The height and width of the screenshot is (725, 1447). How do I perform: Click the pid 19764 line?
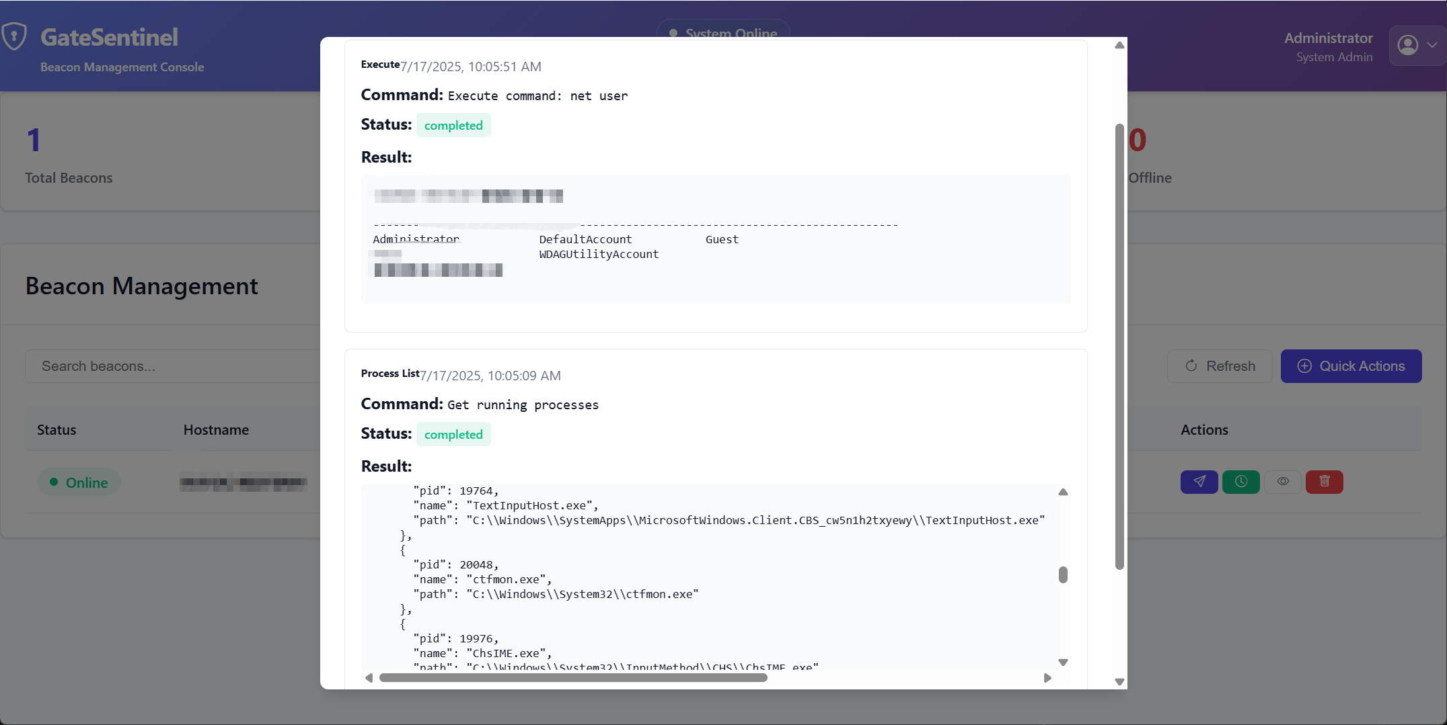point(455,491)
